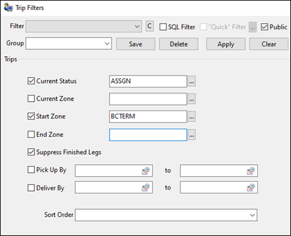Click the Start Zone field containing BCTERM
This screenshot has height=236, width=291.
click(x=148, y=117)
